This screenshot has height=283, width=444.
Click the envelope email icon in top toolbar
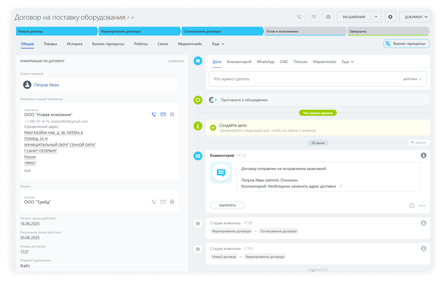[314, 17]
